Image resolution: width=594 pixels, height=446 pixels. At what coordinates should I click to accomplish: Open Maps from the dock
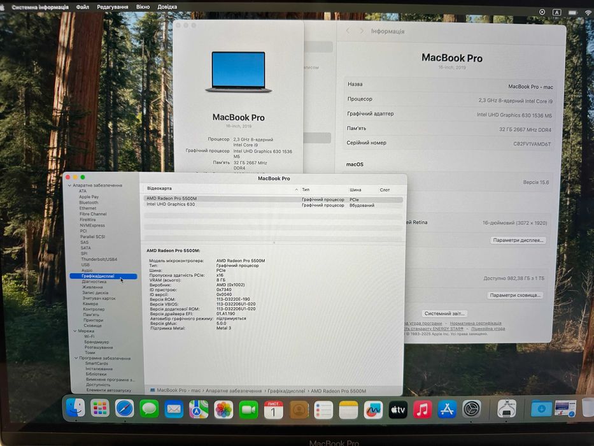(x=199, y=410)
